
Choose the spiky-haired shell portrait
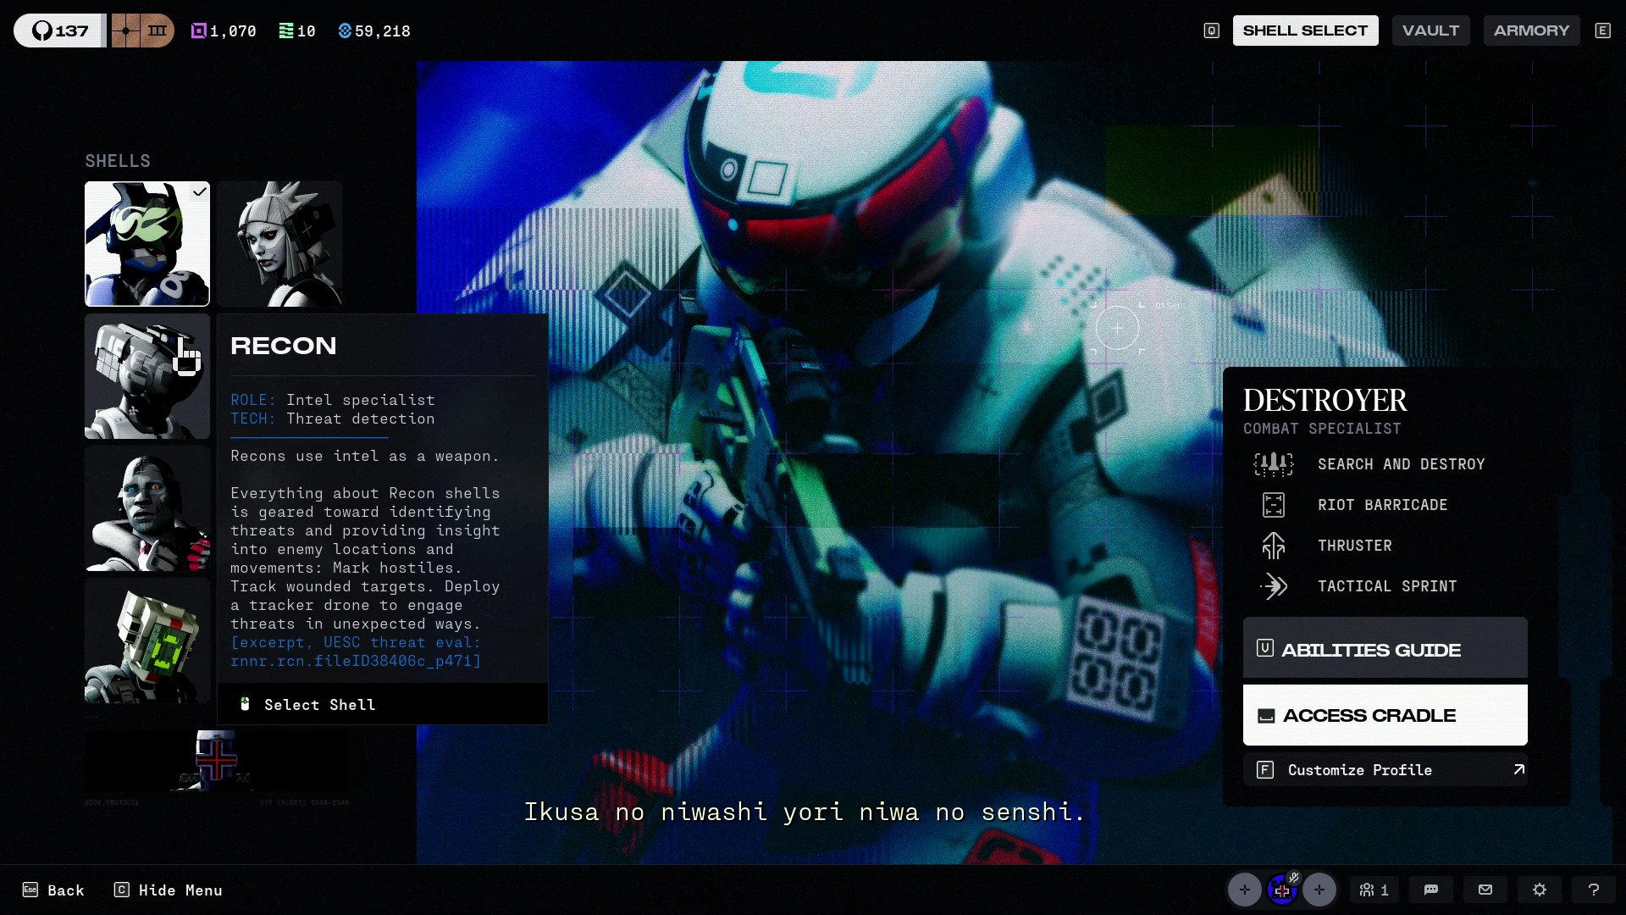coord(279,244)
